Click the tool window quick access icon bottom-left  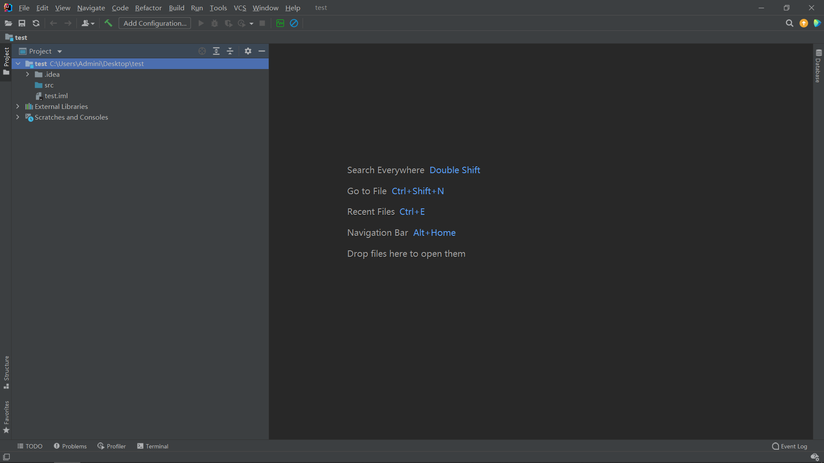(x=6, y=457)
